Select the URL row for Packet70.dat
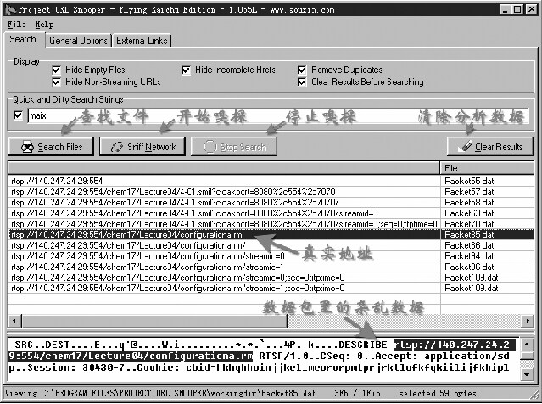542x404 pixels. (x=224, y=224)
